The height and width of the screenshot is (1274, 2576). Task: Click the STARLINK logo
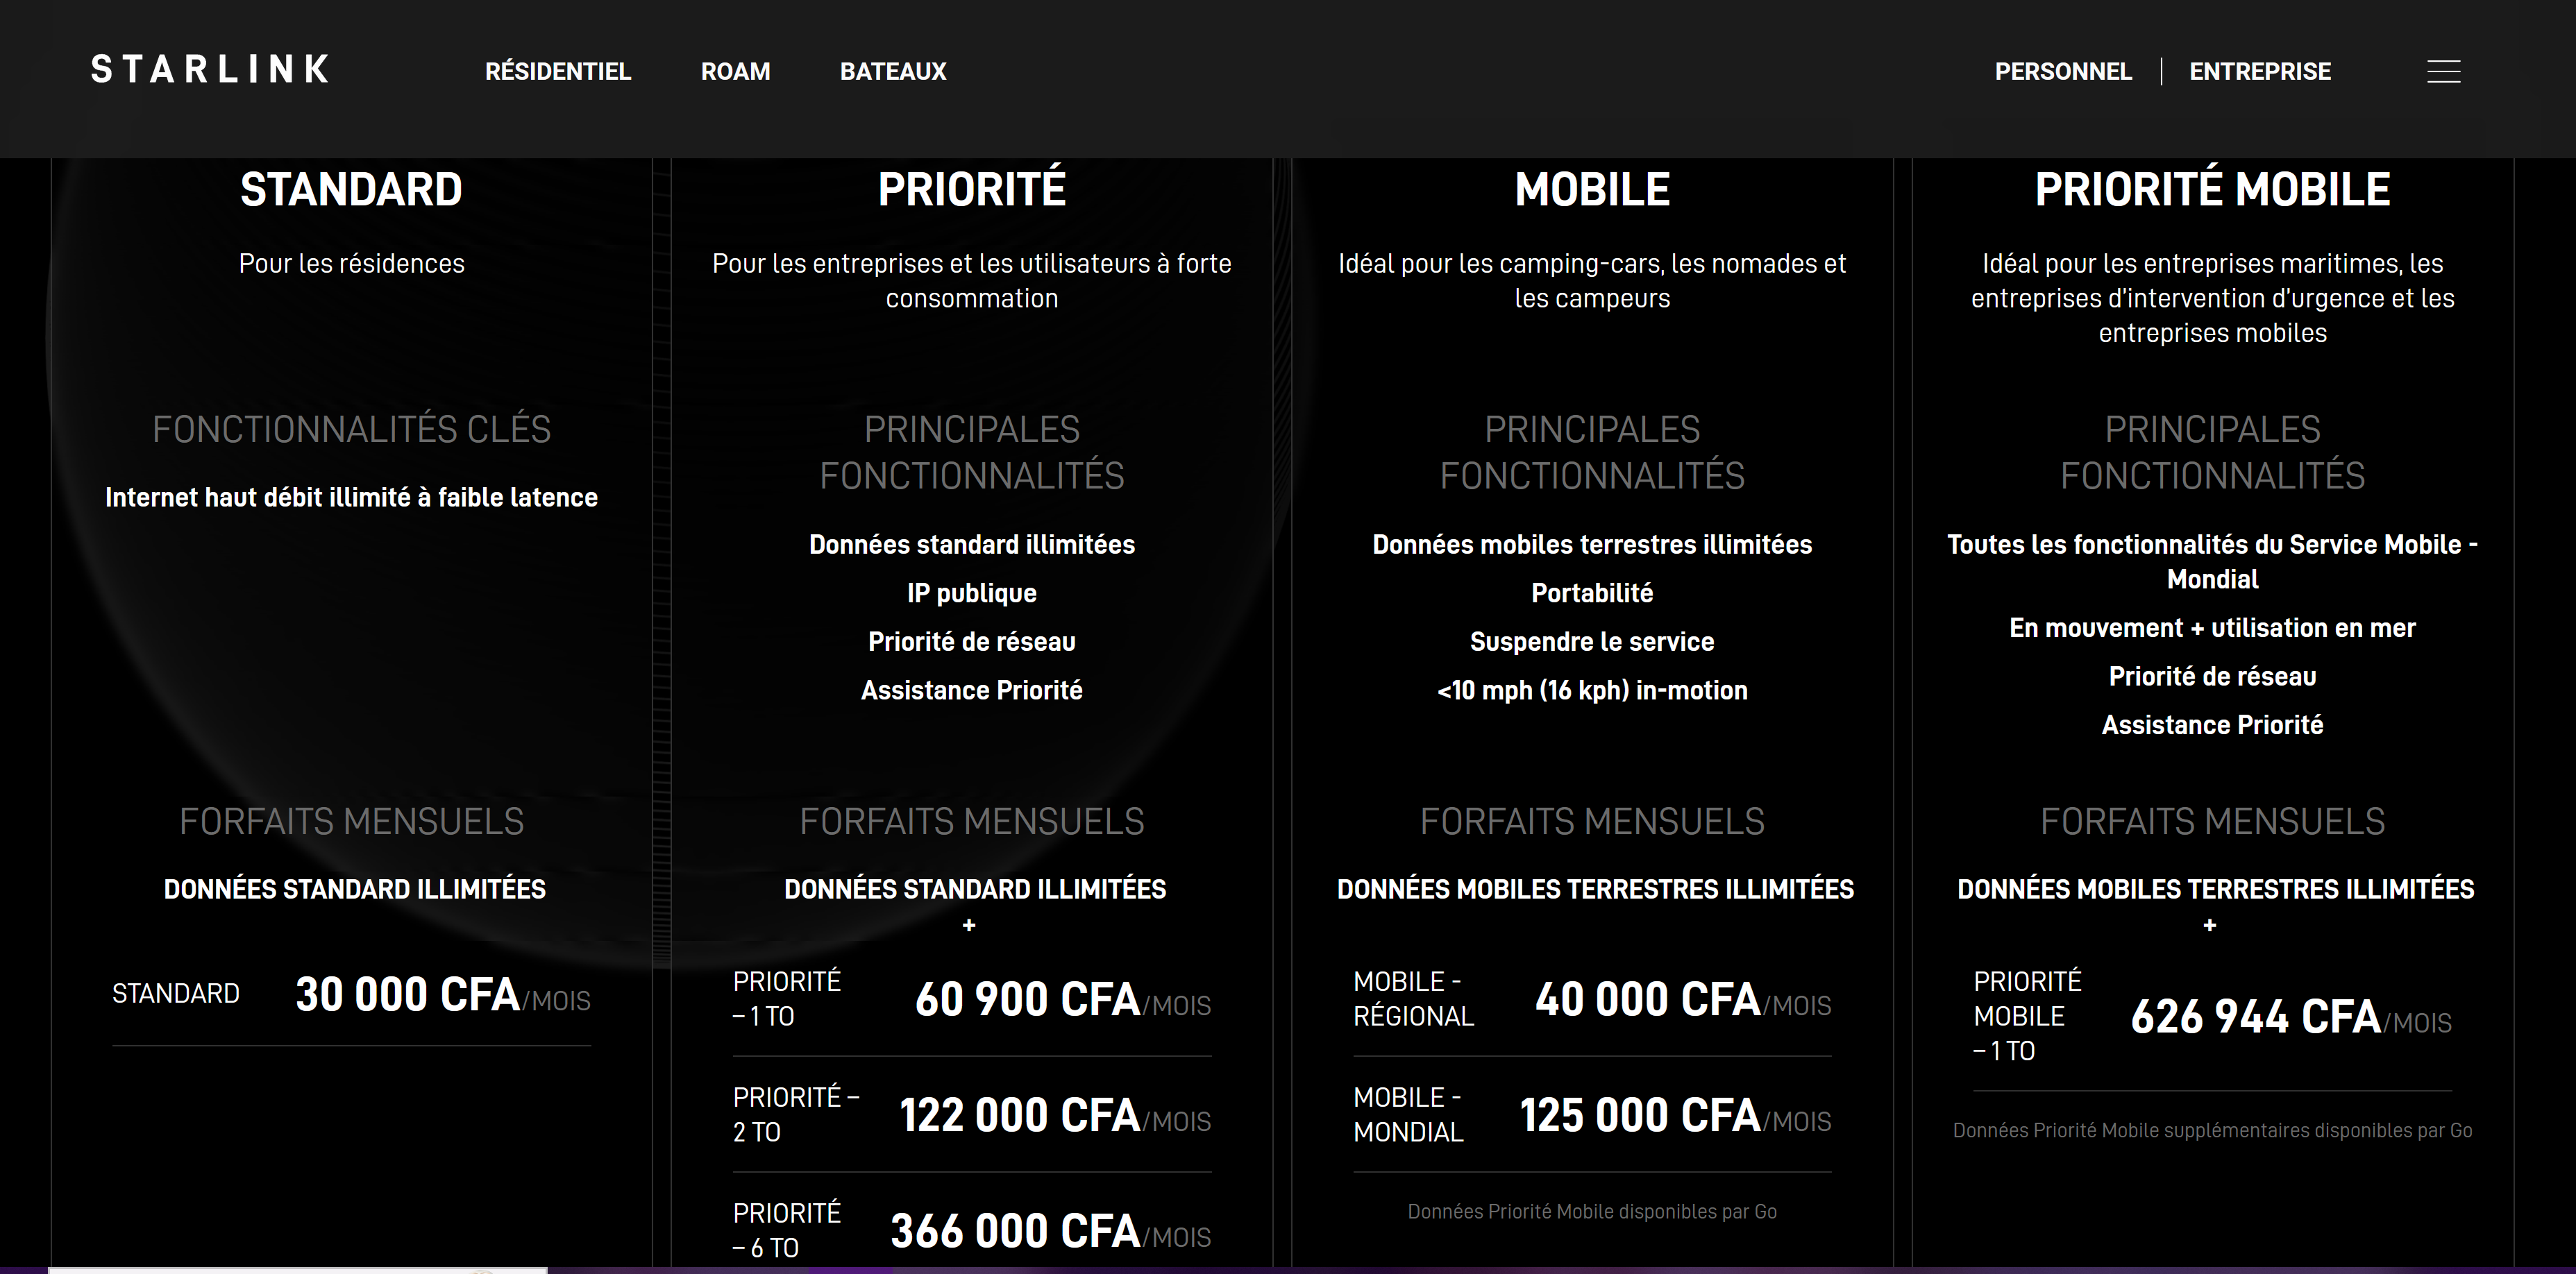[210, 69]
